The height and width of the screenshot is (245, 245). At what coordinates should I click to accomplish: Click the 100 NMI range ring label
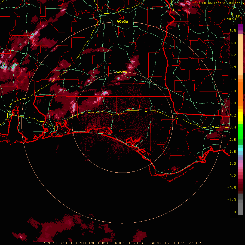122,22
